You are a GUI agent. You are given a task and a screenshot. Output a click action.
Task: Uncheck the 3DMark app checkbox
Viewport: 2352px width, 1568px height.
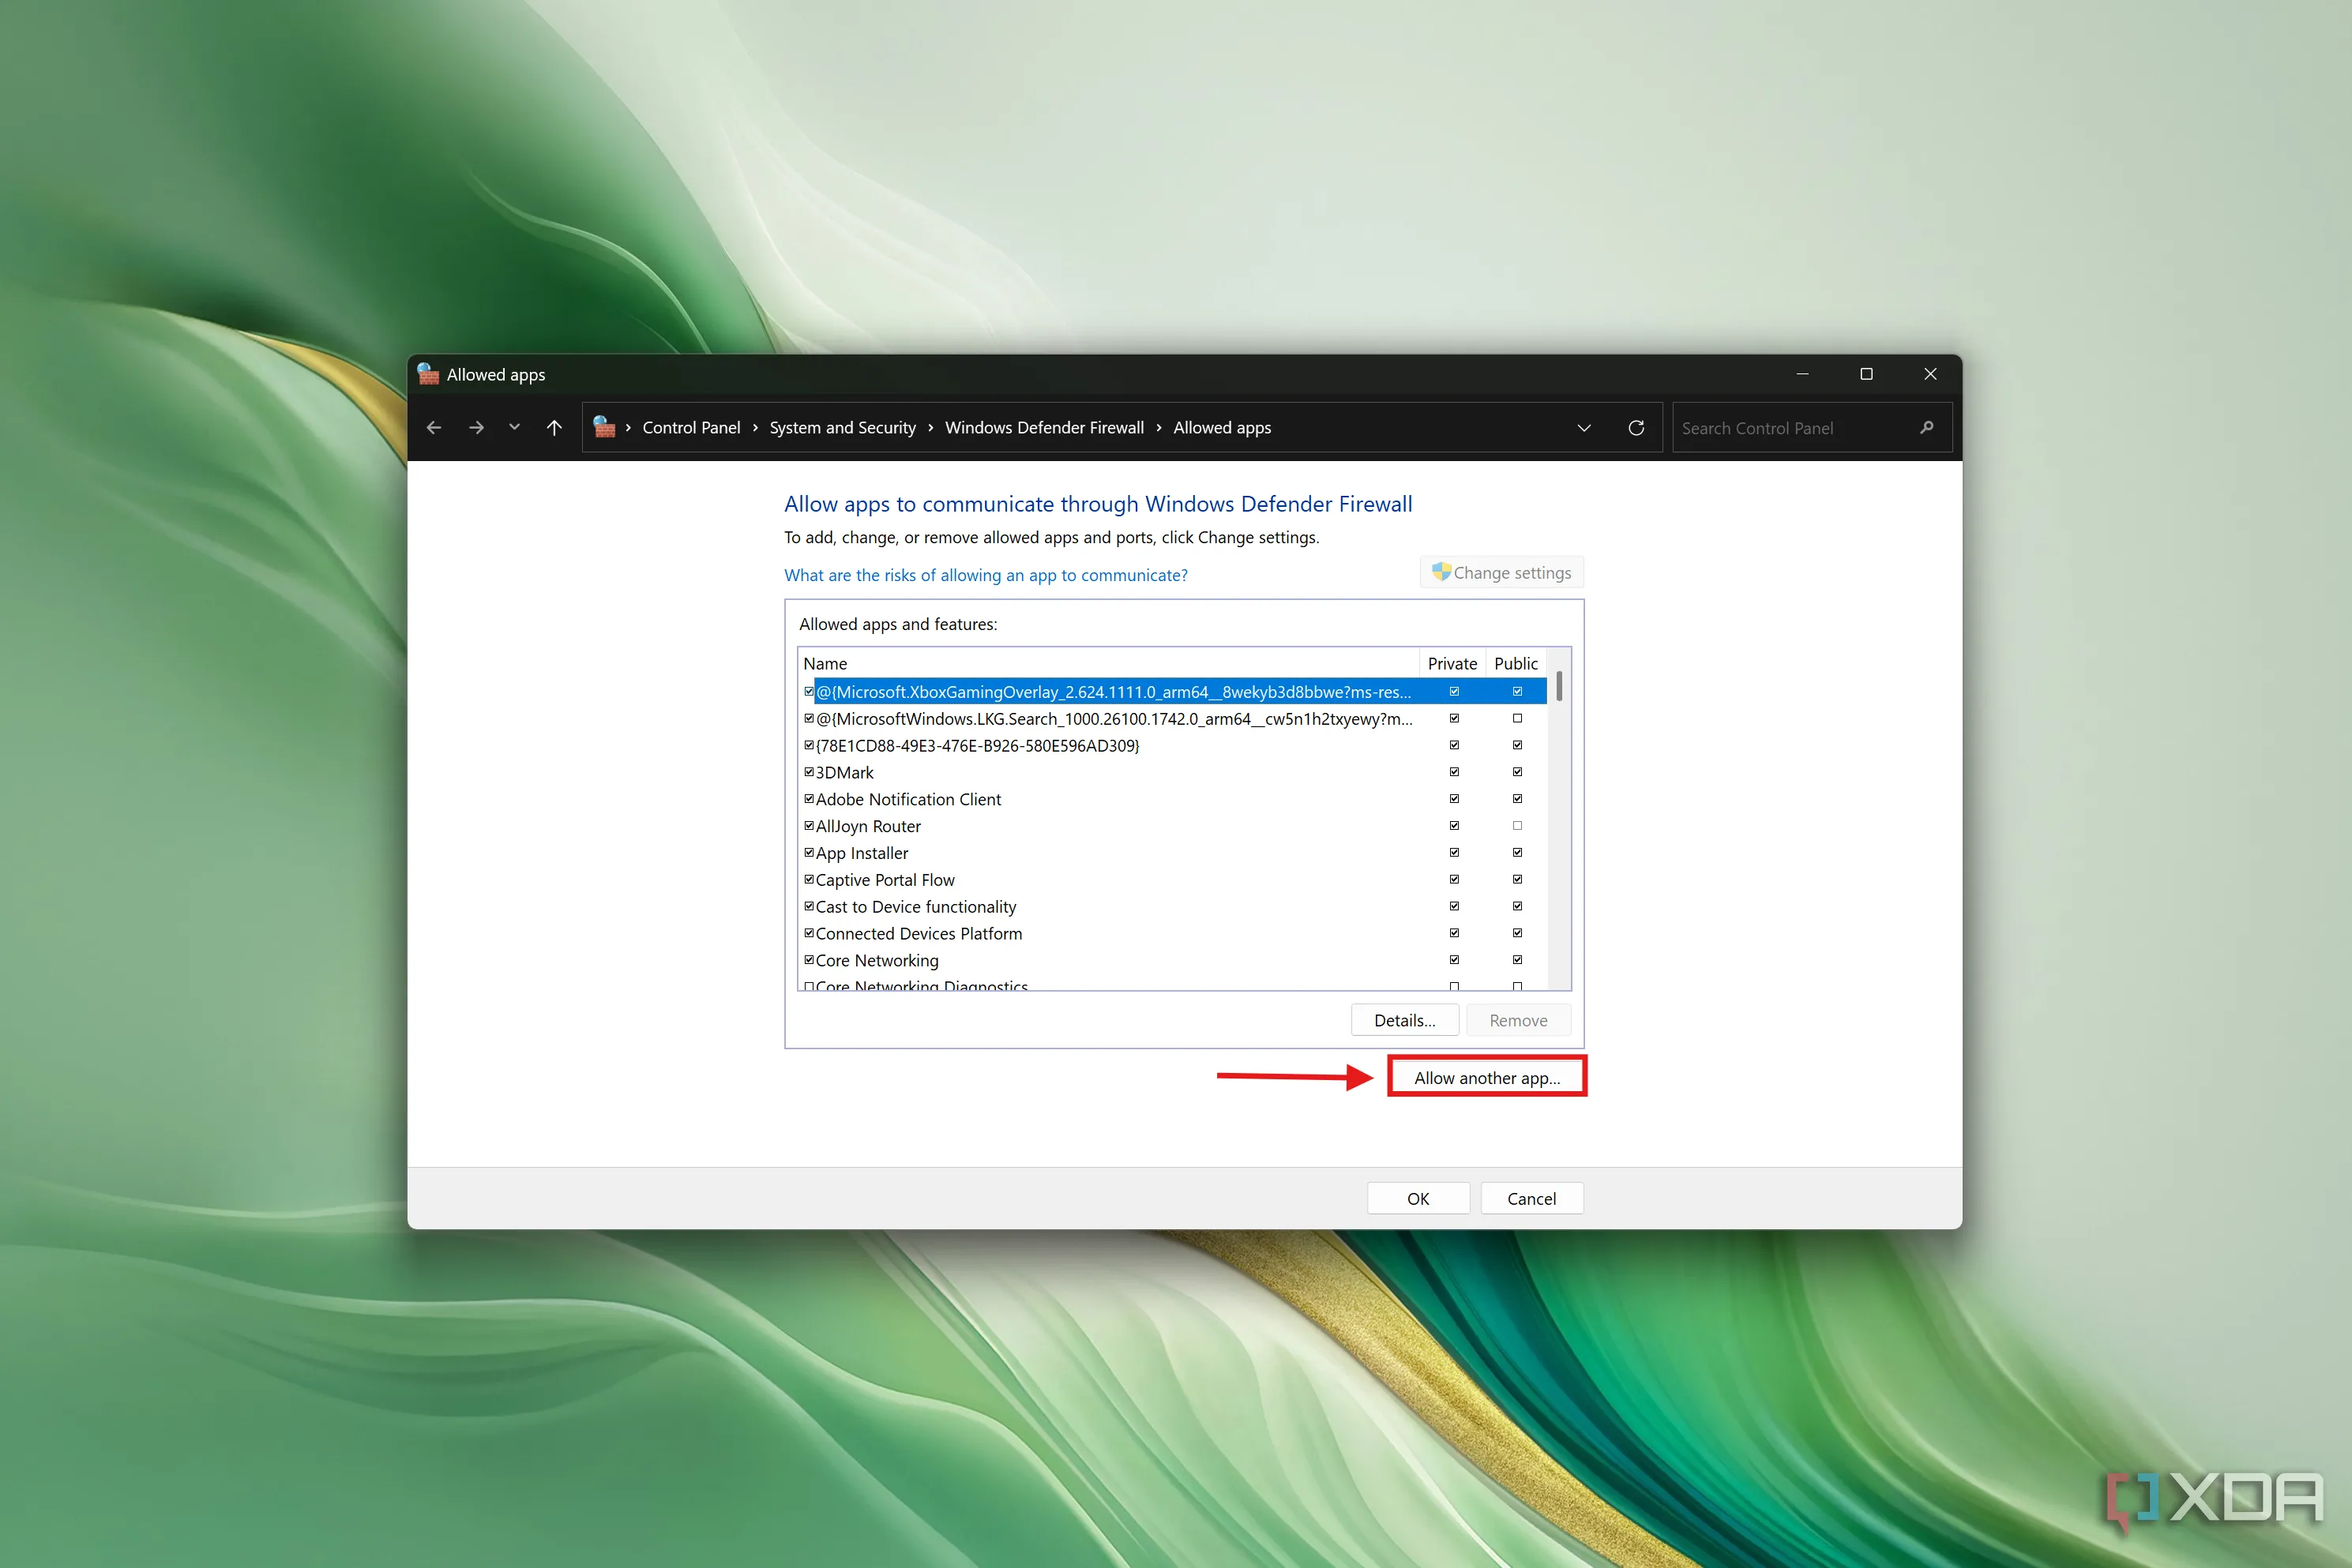(x=808, y=772)
